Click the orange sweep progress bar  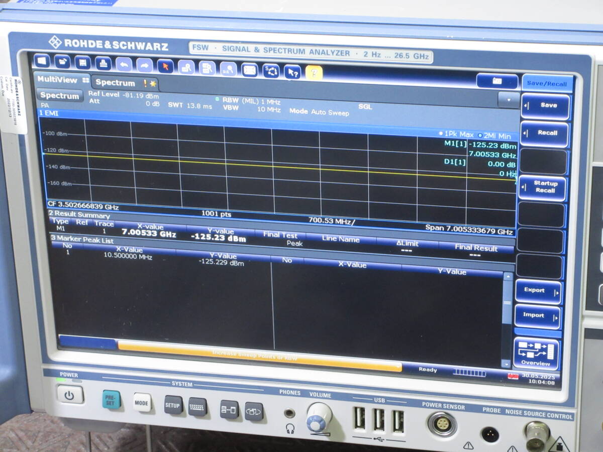pyautogui.click(x=260, y=356)
